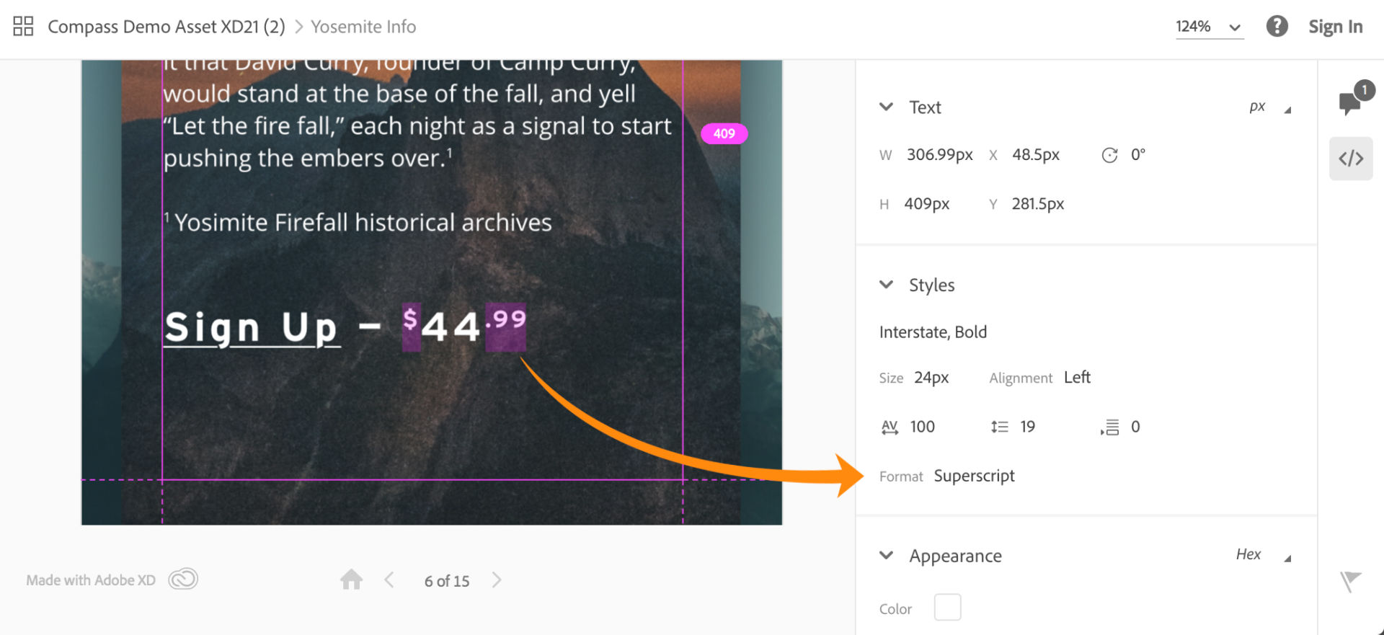Click the white Color swatch

(x=947, y=608)
